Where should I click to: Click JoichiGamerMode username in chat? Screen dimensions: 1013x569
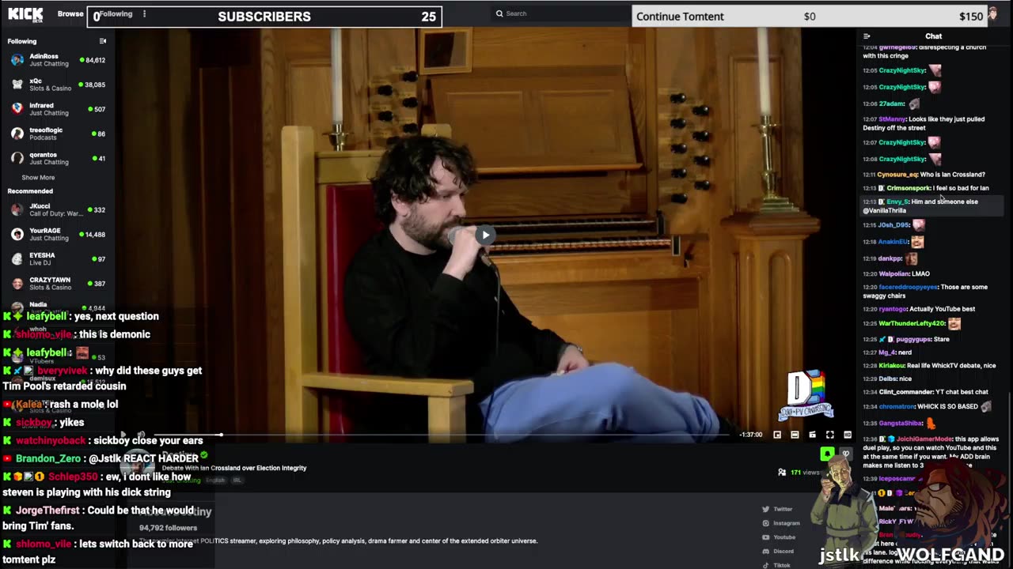click(x=923, y=439)
